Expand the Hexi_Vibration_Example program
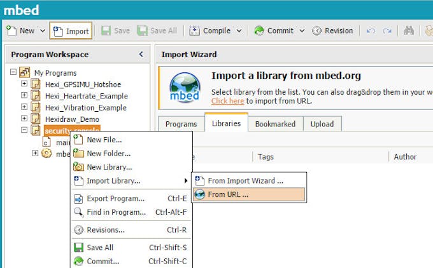 (x=24, y=107)
